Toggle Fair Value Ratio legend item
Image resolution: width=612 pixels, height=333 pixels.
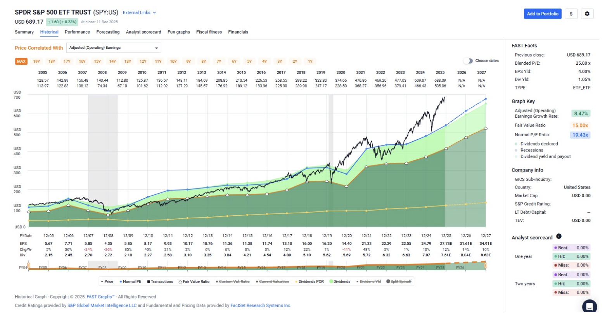click(194, 282)
